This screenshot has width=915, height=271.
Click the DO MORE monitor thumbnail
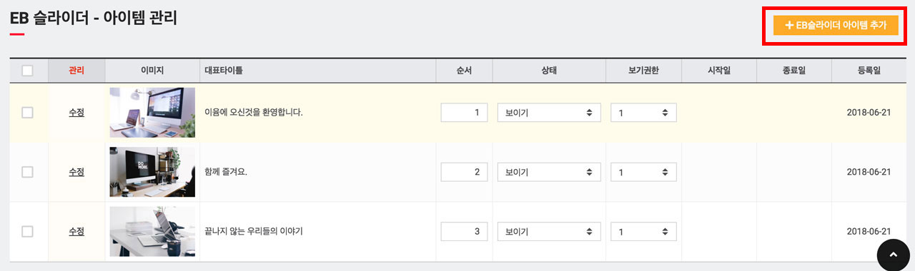click(152, 172)
